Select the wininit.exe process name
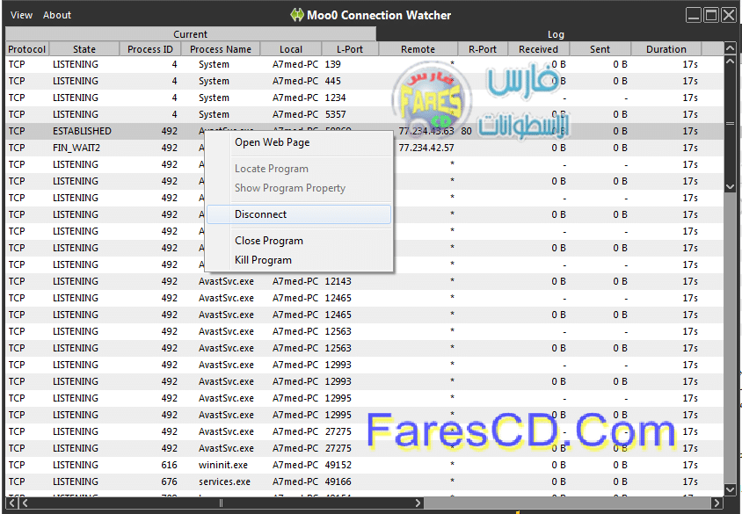The image size is (742, 514). [x=223, y=465]
